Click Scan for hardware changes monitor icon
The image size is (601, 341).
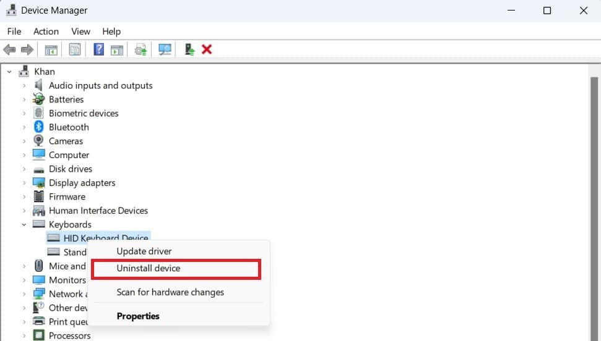pos(165,50)
